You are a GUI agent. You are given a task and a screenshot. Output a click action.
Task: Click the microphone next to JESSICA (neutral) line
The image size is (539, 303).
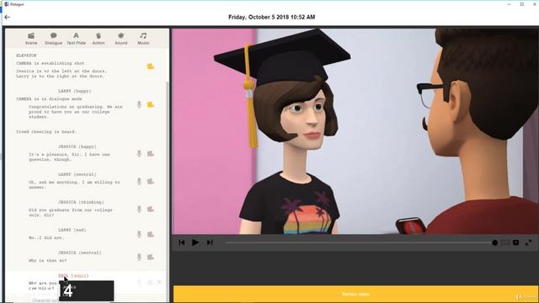[139, 257]
